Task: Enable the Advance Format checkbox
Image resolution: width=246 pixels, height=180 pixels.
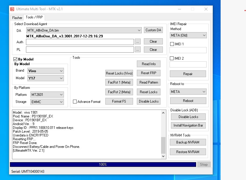Action: coord(75,102)
